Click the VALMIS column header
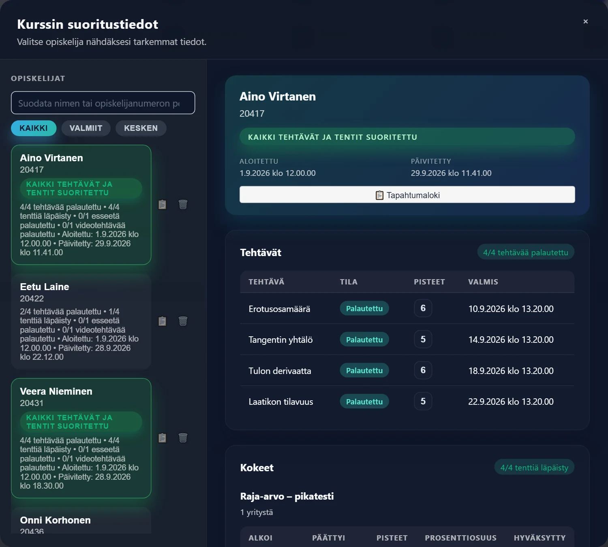 pyautogui.click(x=483, y=282)
